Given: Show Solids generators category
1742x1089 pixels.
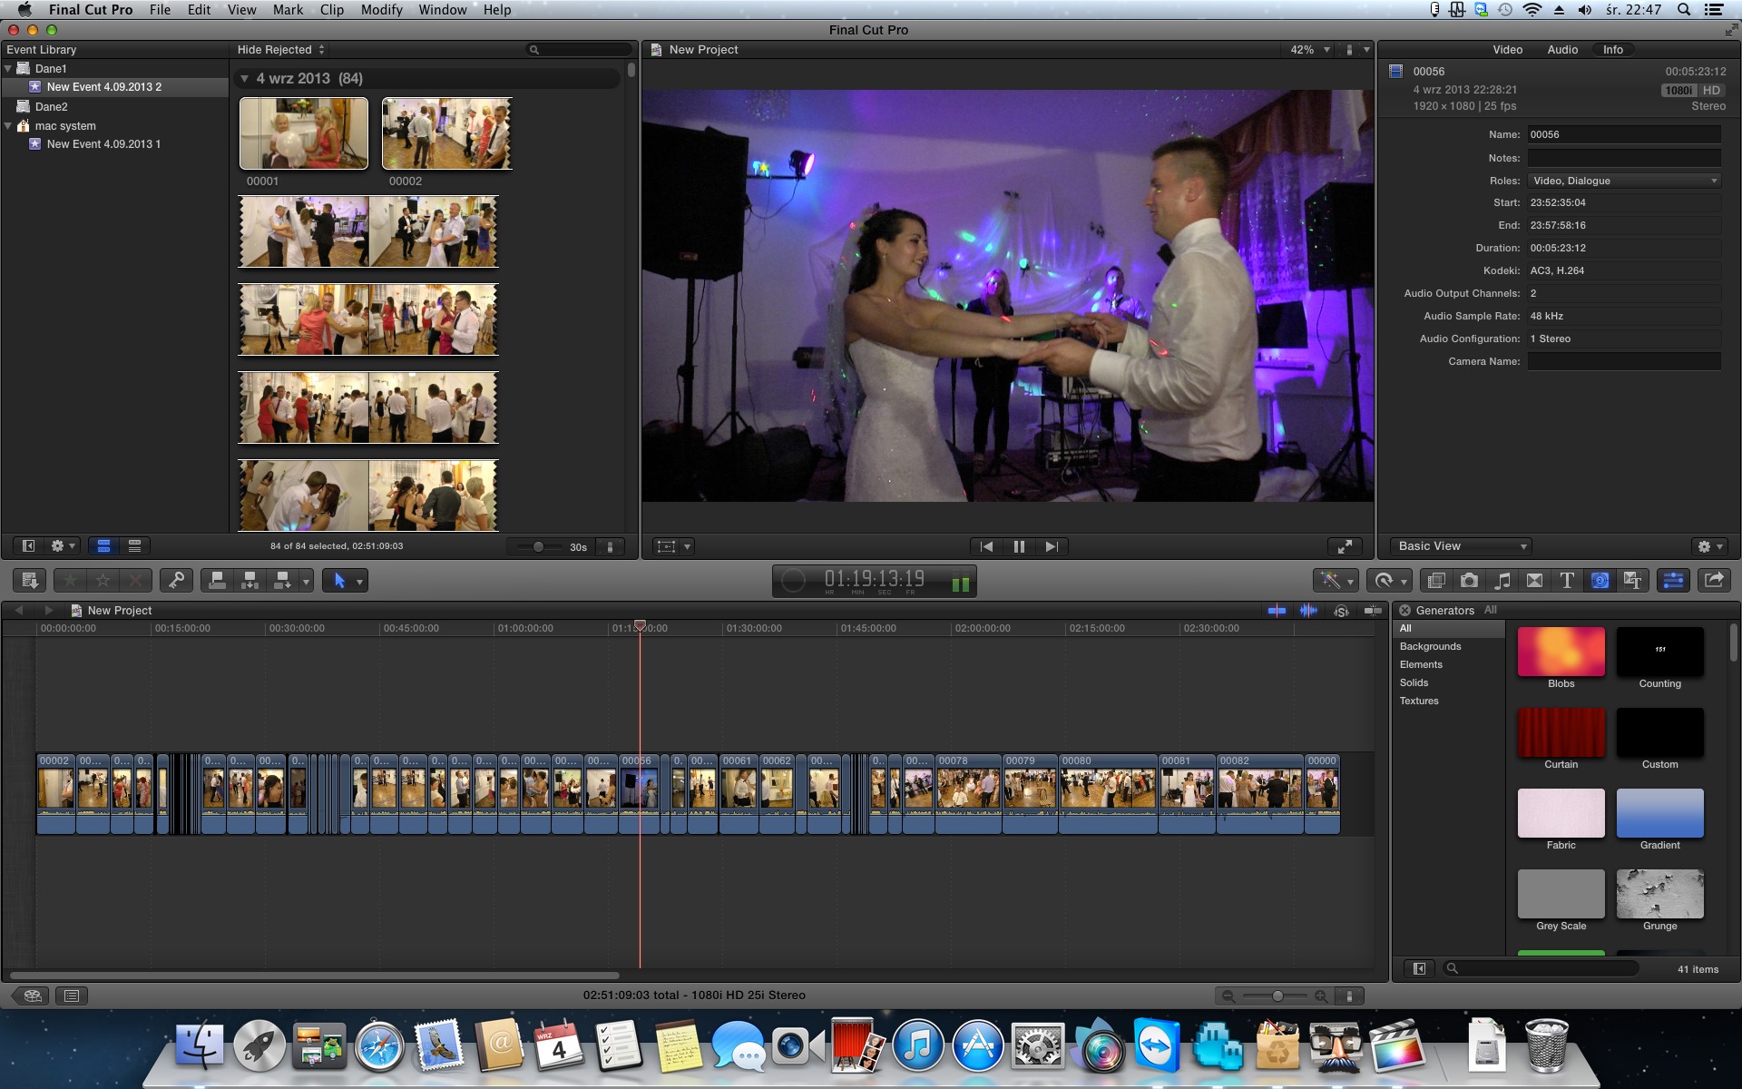Looking at the screenshot, I should (x=1414, y=682).
